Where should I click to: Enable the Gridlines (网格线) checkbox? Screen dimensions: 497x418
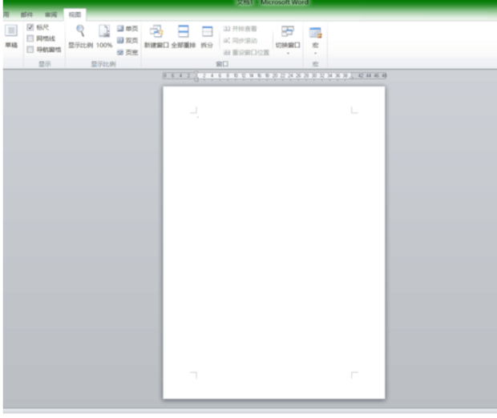point(30,38)
